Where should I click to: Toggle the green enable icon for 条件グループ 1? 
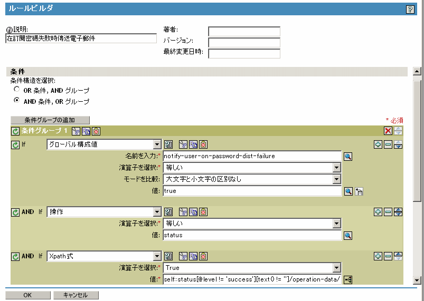coord(15,131)
